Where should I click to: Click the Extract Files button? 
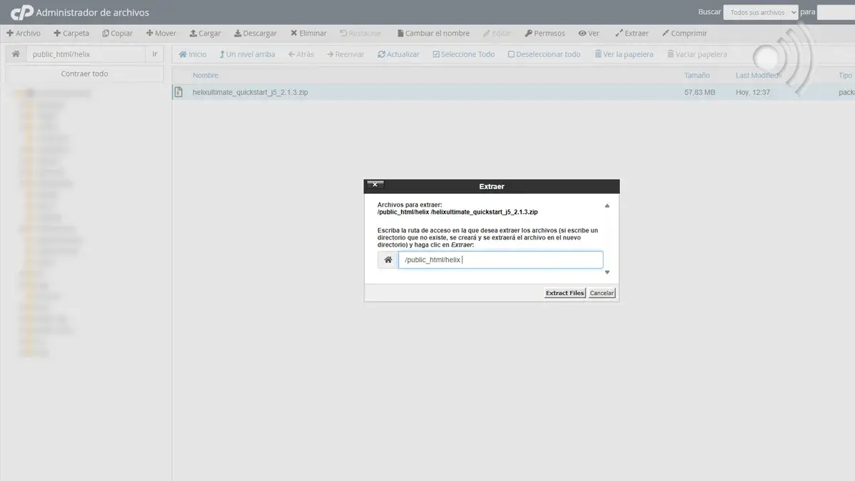[x=564, y=292]
